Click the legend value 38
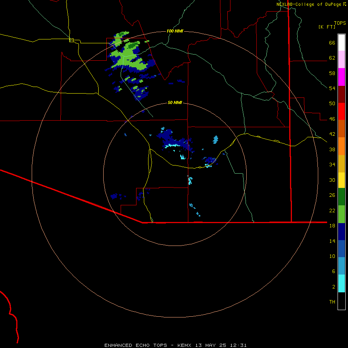Image resolution: width=348 pixels, height=348 pixels. click(x=332, y=149)
